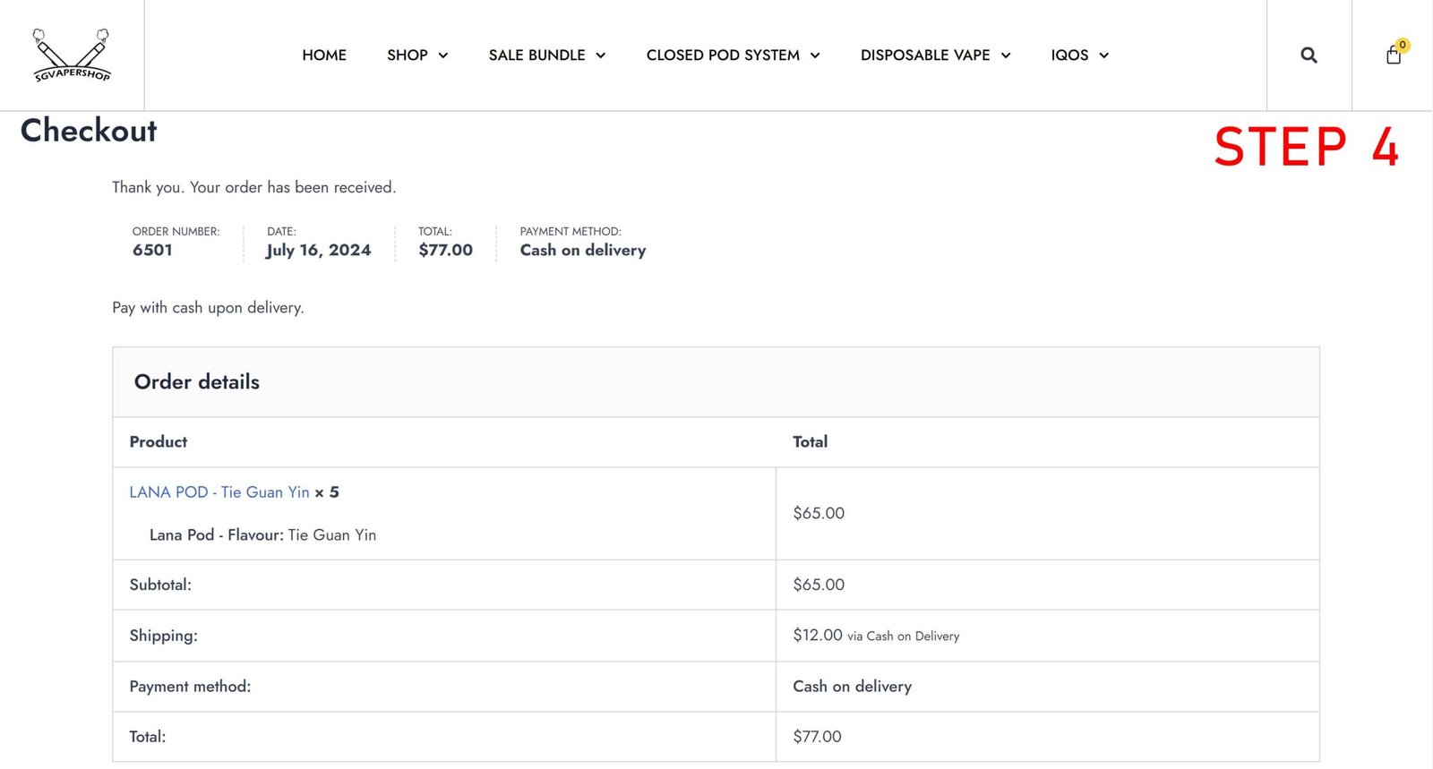Open the SGVAPERSHOP logo home link
Viewport: 1433px width, 769px height.
72,55
